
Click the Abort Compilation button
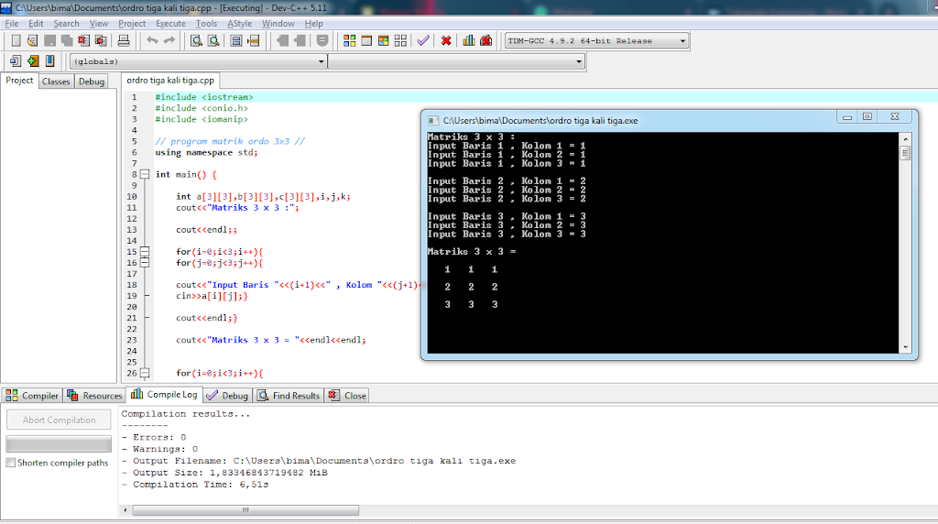click(60, 420)
